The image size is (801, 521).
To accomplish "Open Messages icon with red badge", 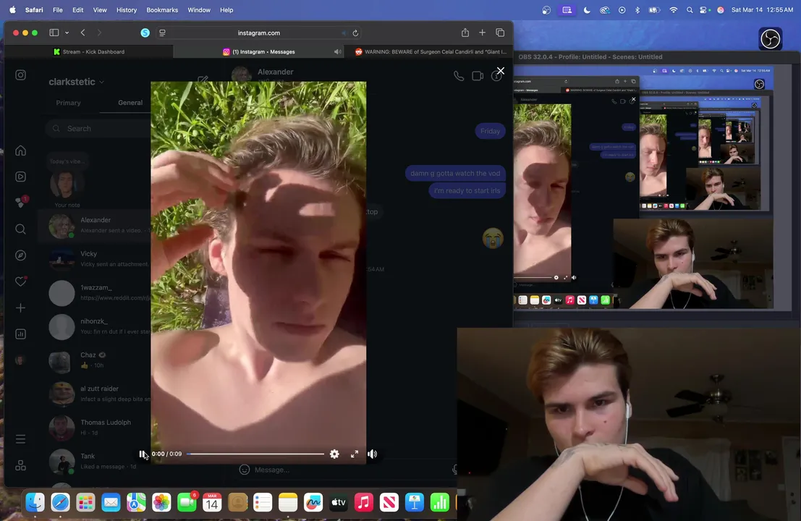I will click(x=20, y=203).
